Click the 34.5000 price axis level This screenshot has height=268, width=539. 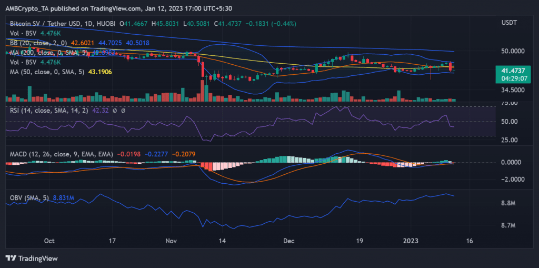point(512,90)
